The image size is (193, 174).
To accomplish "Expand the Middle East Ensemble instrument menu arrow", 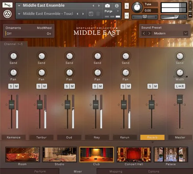I will [x=19, y=5].
